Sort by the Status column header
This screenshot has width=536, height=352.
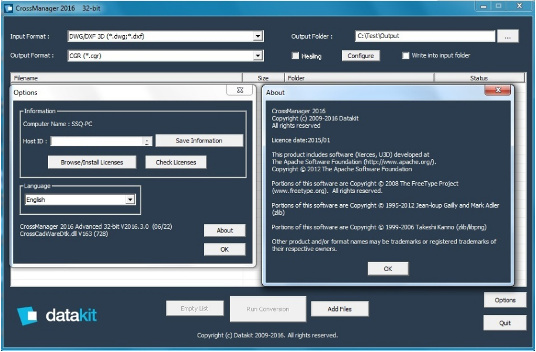pos(479,78)
